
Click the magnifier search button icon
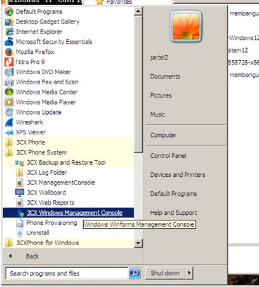(135, 273)
